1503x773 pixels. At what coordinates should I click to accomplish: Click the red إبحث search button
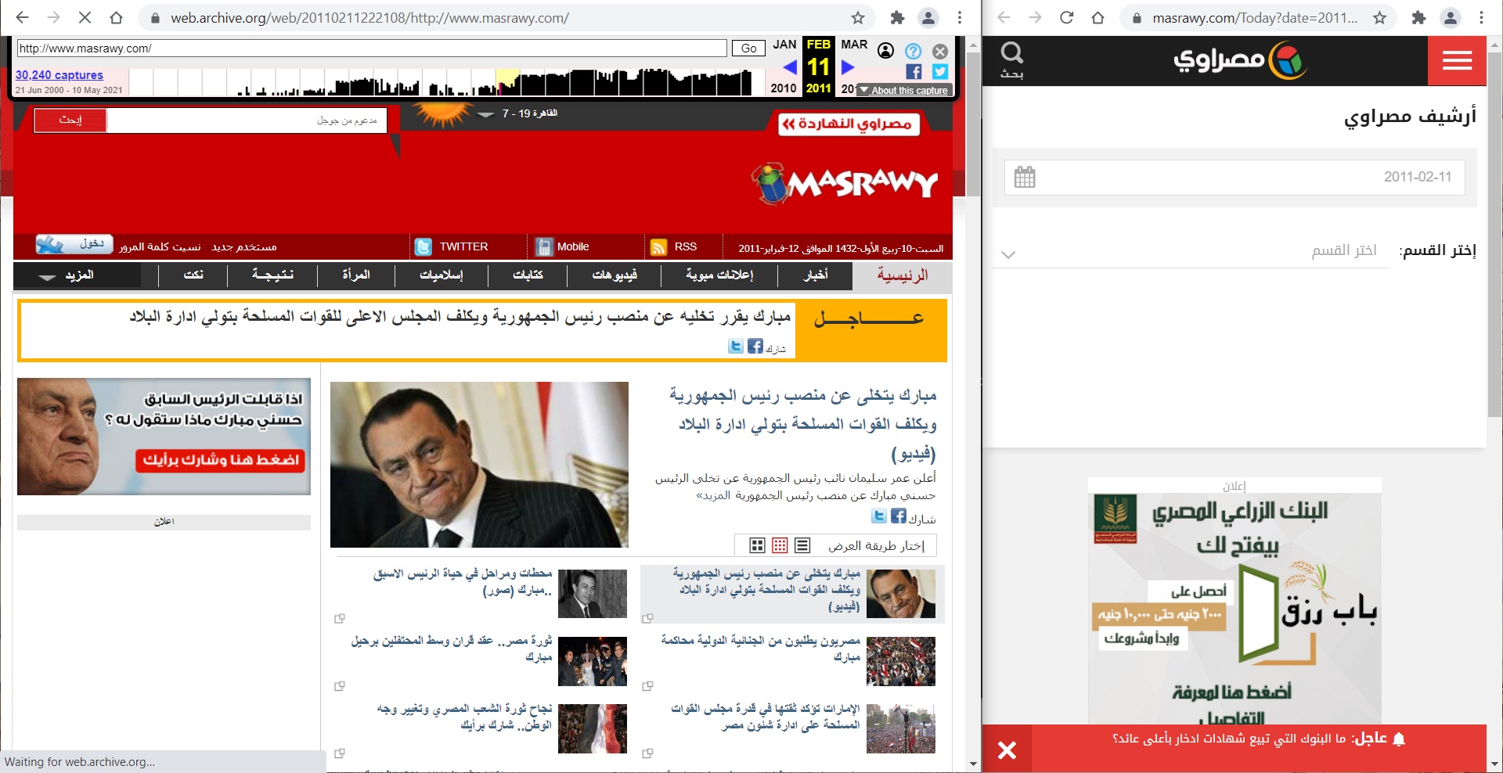point(70,120)
